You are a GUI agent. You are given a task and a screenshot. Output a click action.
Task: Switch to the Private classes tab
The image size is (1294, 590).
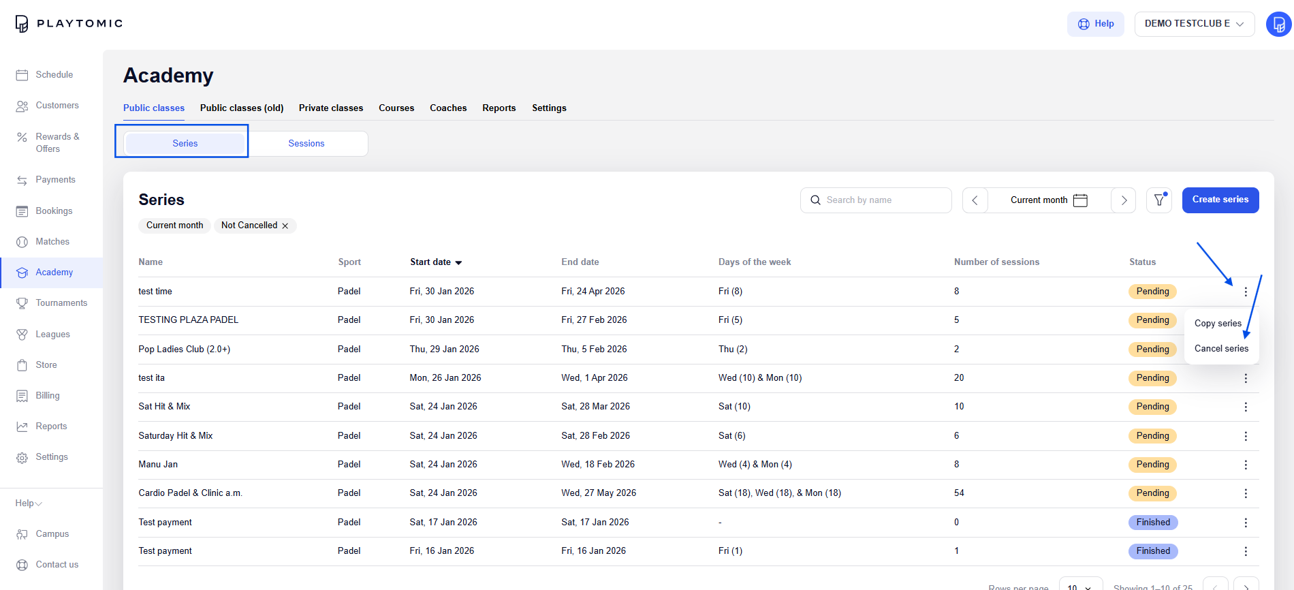click(x=331, y=108)
